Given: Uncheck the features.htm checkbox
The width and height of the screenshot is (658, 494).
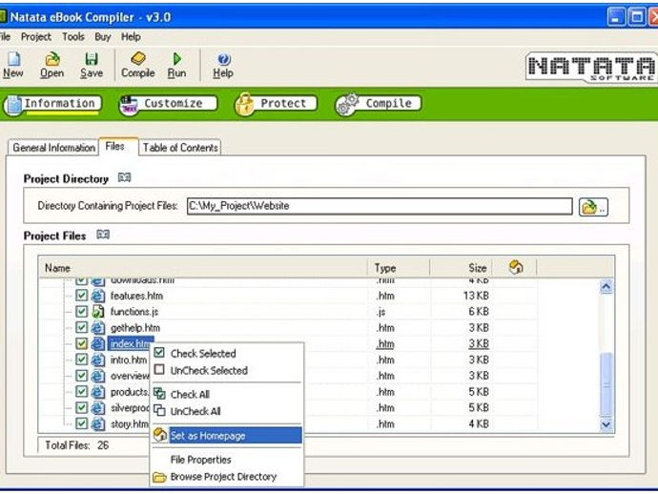Looking at the screenshot, I should tap(81, 295).
